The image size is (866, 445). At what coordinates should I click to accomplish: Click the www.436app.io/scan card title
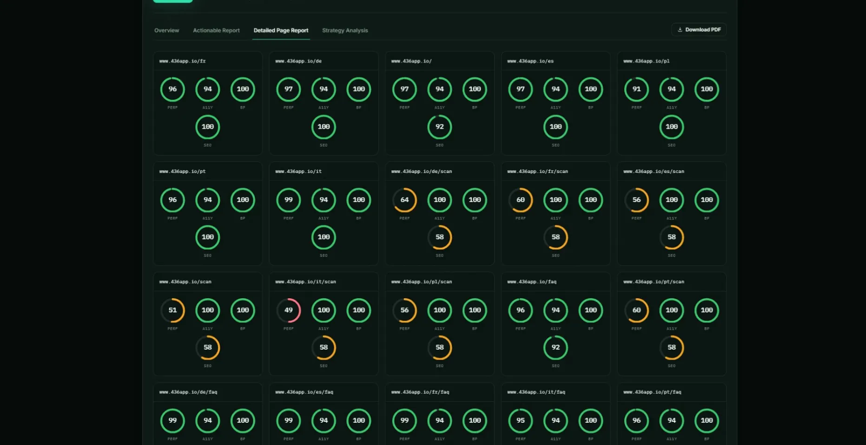click(x=185, y=281)
